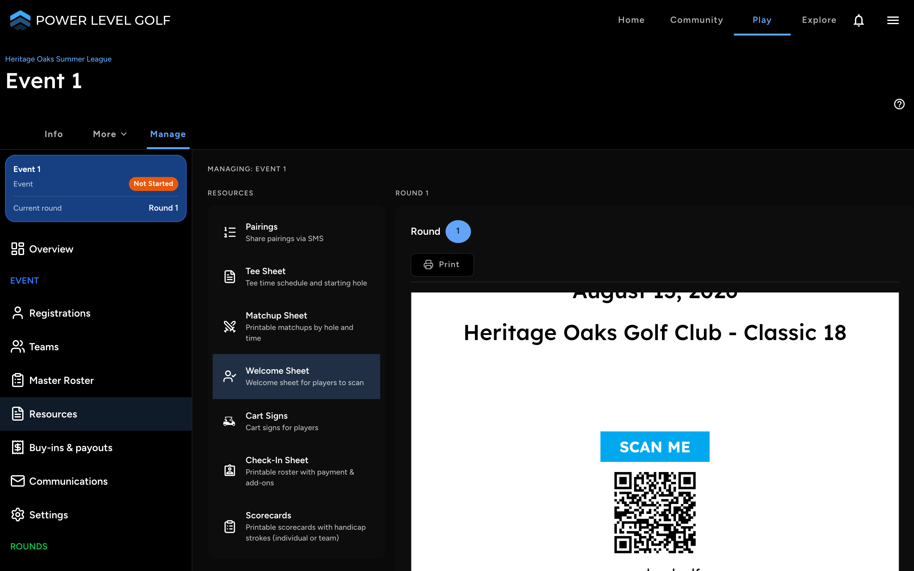
Task: Select the Tee Sheet resource
Action: (x=296, y=276)
